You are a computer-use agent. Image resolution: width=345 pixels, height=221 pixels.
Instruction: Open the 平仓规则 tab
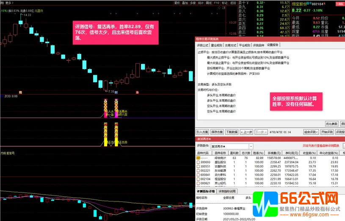[x=245, y=45]
